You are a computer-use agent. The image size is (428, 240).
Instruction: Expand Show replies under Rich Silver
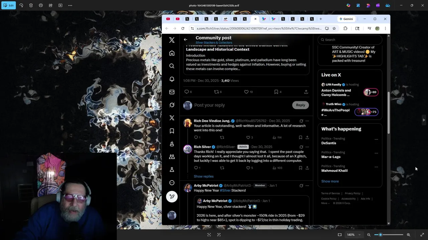pos(204,176)
